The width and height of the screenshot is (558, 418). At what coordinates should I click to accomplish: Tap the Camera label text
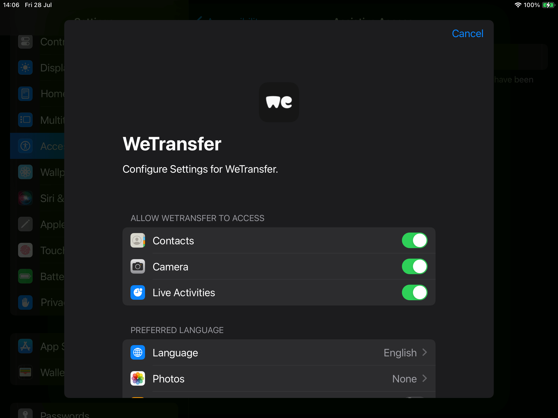[x=170, y=267]
